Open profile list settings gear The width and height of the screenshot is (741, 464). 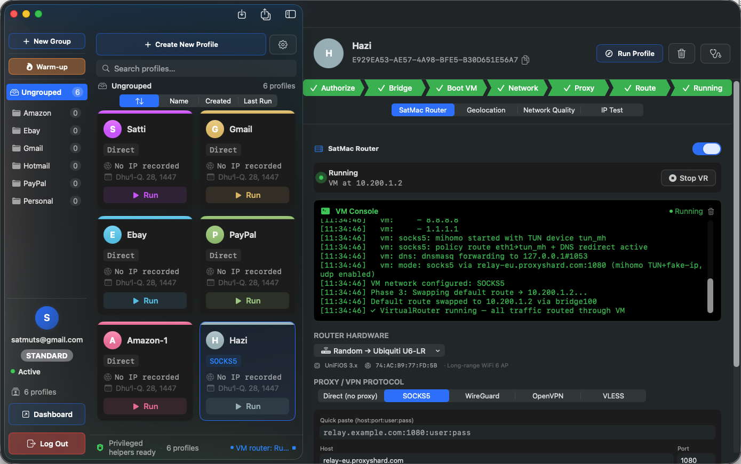tap(283, 45)
